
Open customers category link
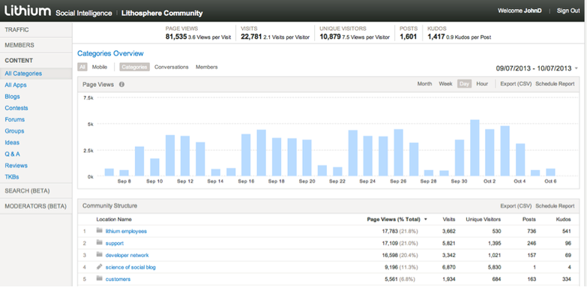point(118,280)
